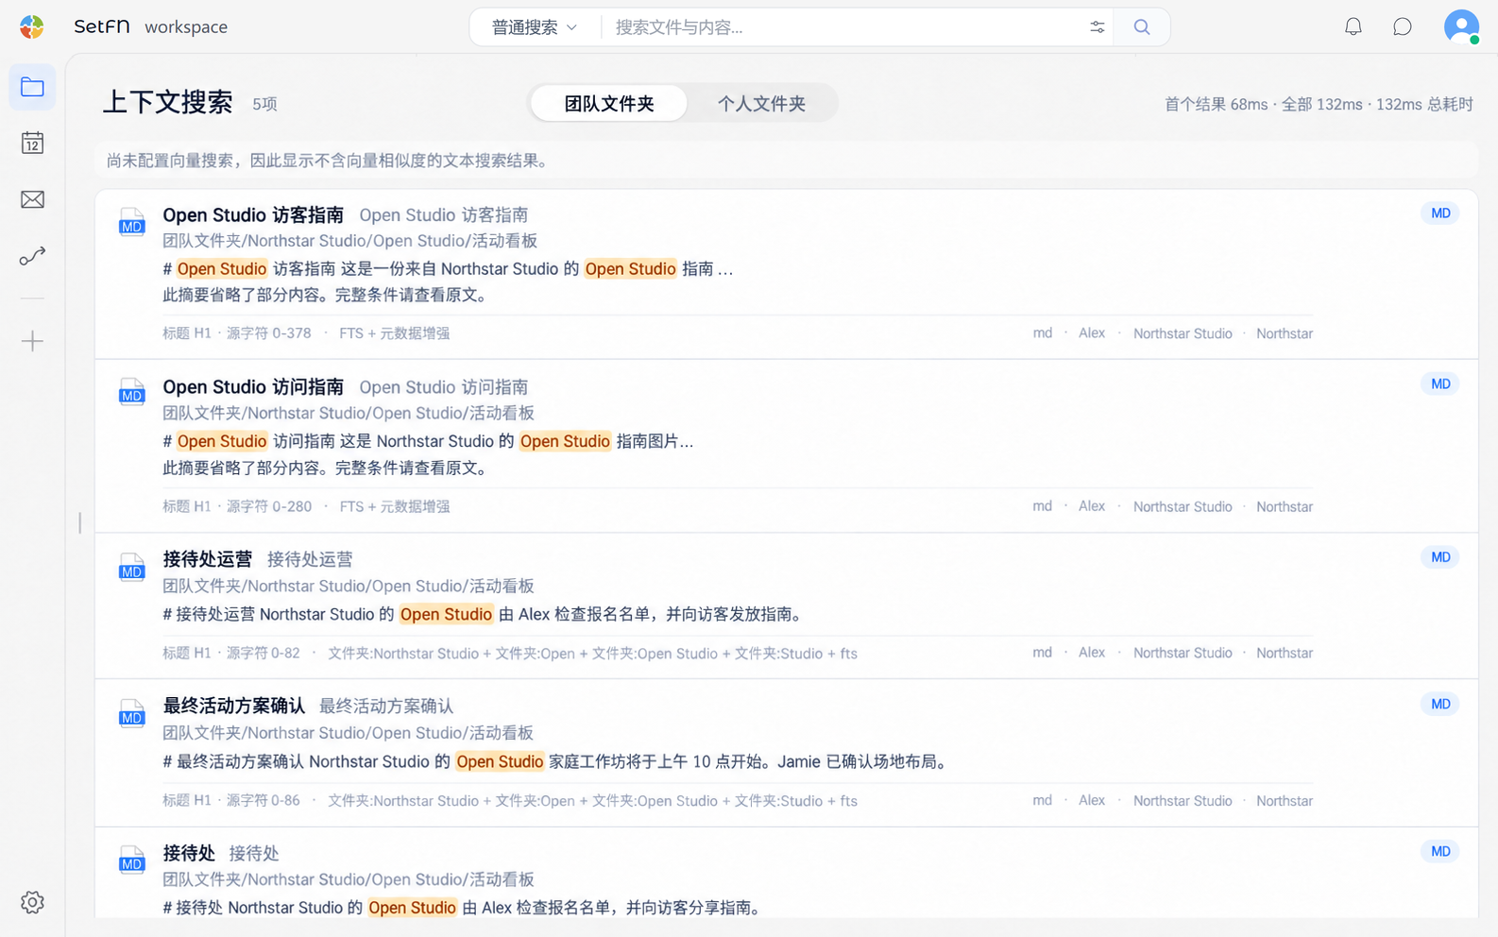Viewport: 1498px width, 937px height.
Task: Click MD file icon for Open Studio 访客指南
Action: point(131,222)
